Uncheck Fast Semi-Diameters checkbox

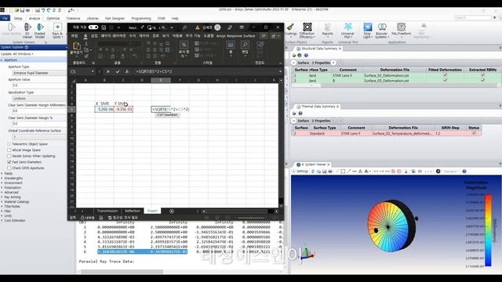pos(9,162)
